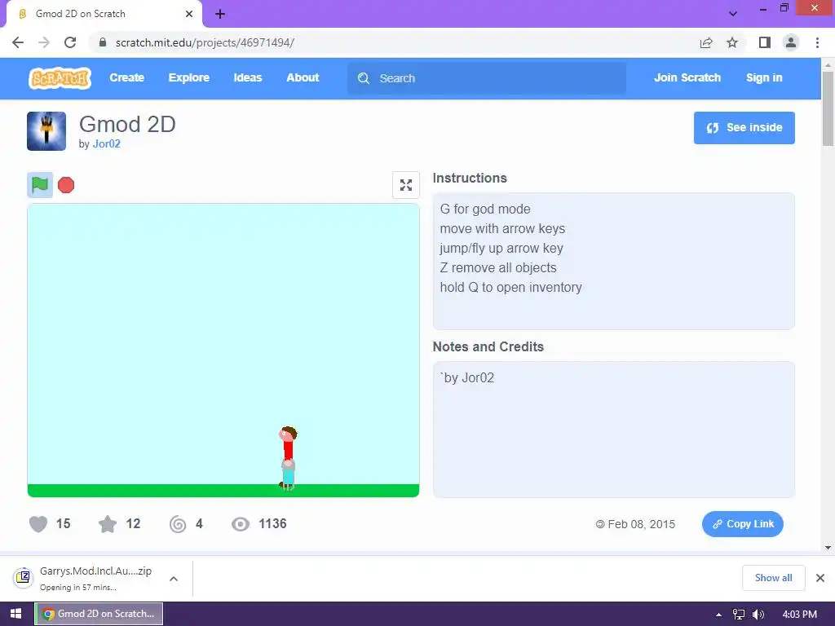Open the Chrome profile icon
The image size is (835, 626).
791,42
